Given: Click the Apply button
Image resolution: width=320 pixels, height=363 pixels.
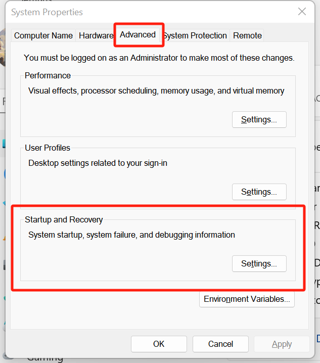Looking at the screenshot, I should click(282, 344).
